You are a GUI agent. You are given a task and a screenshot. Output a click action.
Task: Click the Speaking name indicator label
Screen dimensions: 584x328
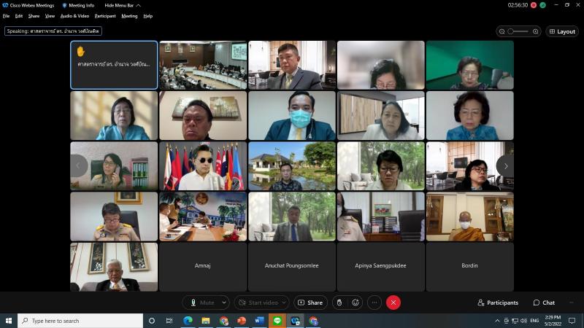53,31
